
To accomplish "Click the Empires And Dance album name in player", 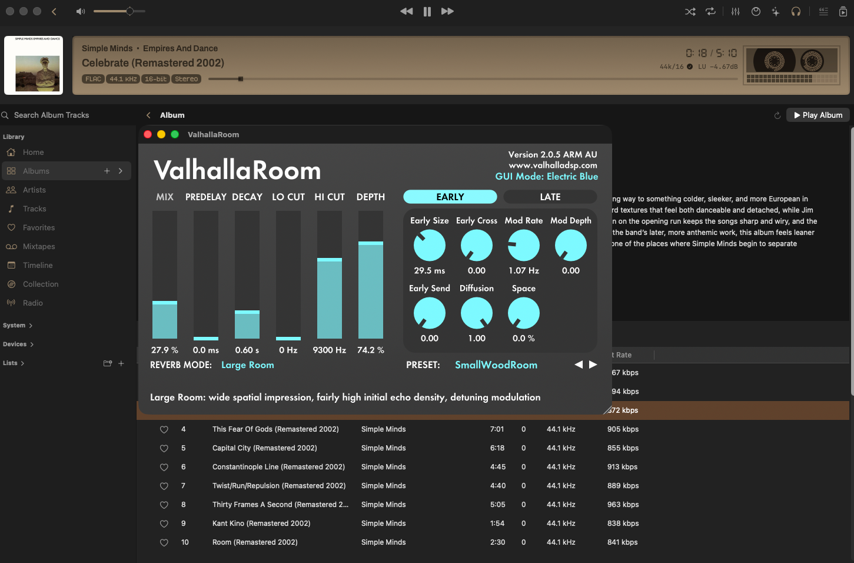I will coord(180,48).
